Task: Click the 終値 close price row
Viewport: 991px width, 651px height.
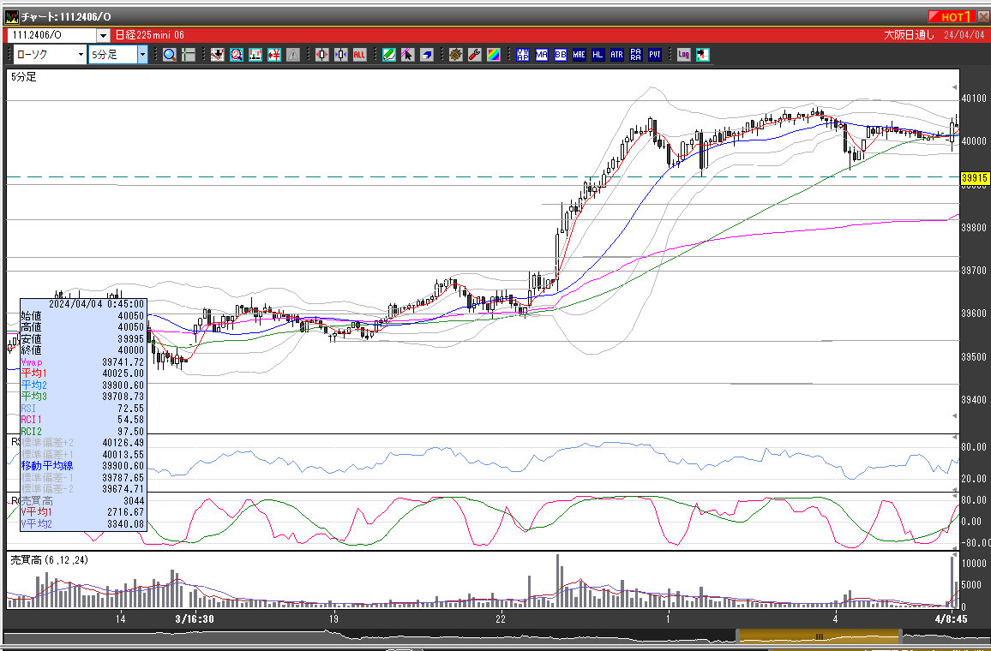Action: pos(83,349)
